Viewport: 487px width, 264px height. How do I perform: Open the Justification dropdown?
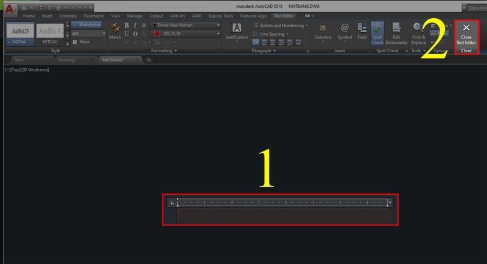(x=236, y=32)
